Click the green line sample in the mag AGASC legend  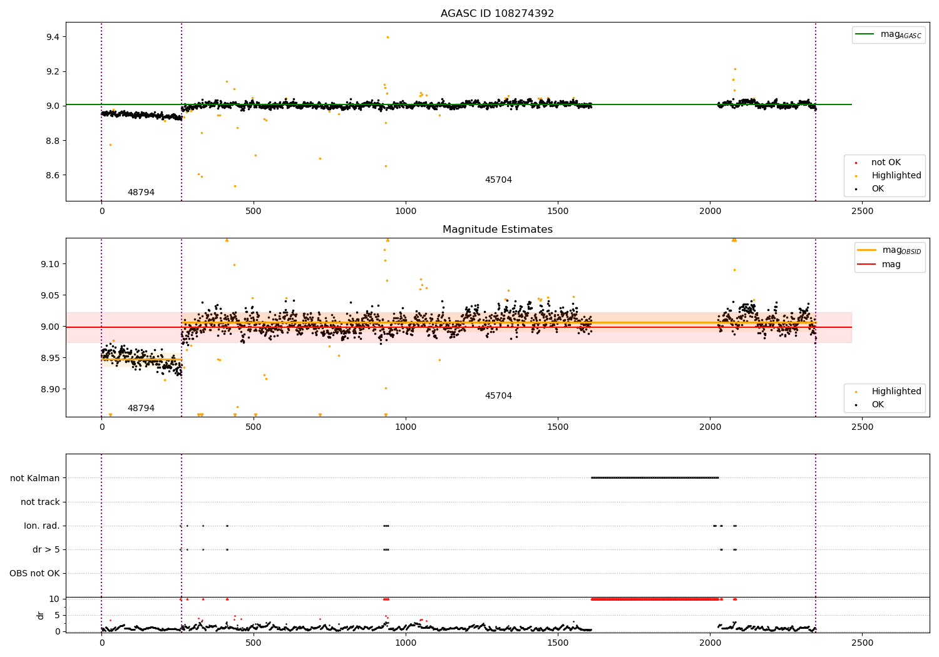coord(865,34)
